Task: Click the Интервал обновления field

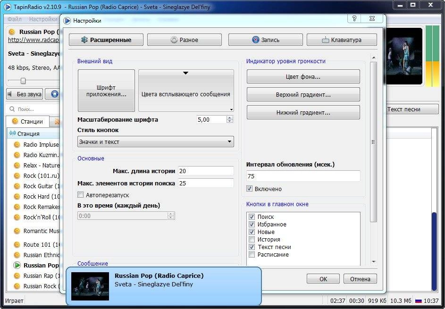Action: [x=303, y=176]
